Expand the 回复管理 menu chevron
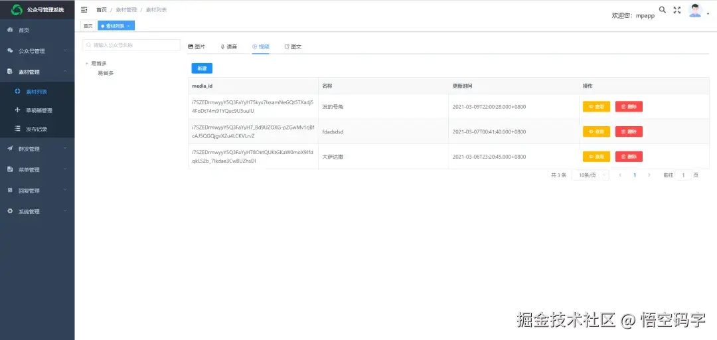 point(65,190)
